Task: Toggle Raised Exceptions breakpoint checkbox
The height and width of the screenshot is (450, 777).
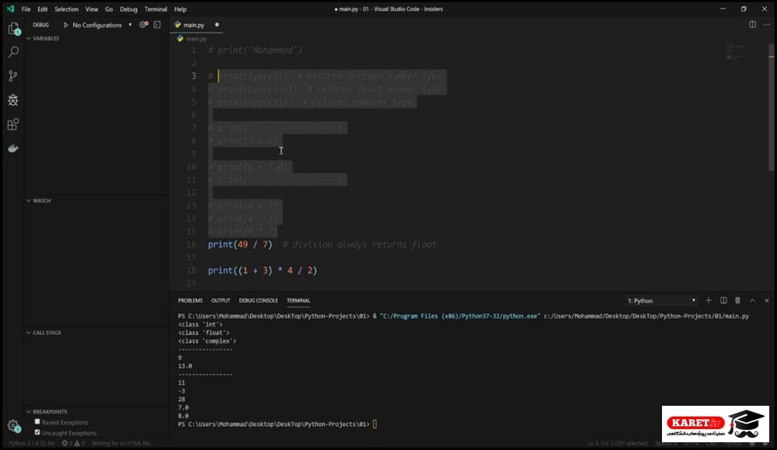Action: pos(37,422)
